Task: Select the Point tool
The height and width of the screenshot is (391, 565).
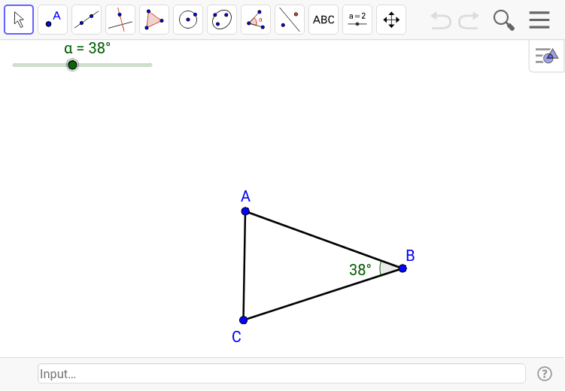Action: (53, 20)
